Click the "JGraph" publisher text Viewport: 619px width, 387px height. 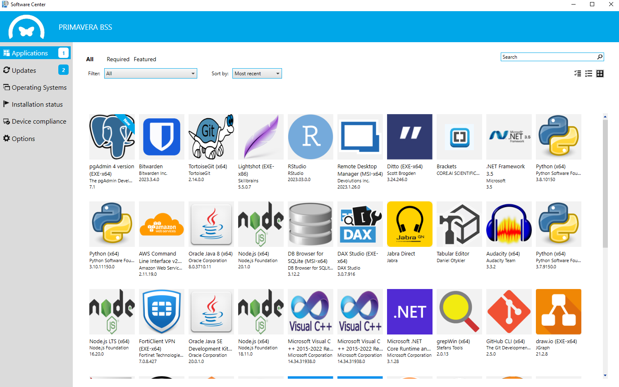[543, 348]
